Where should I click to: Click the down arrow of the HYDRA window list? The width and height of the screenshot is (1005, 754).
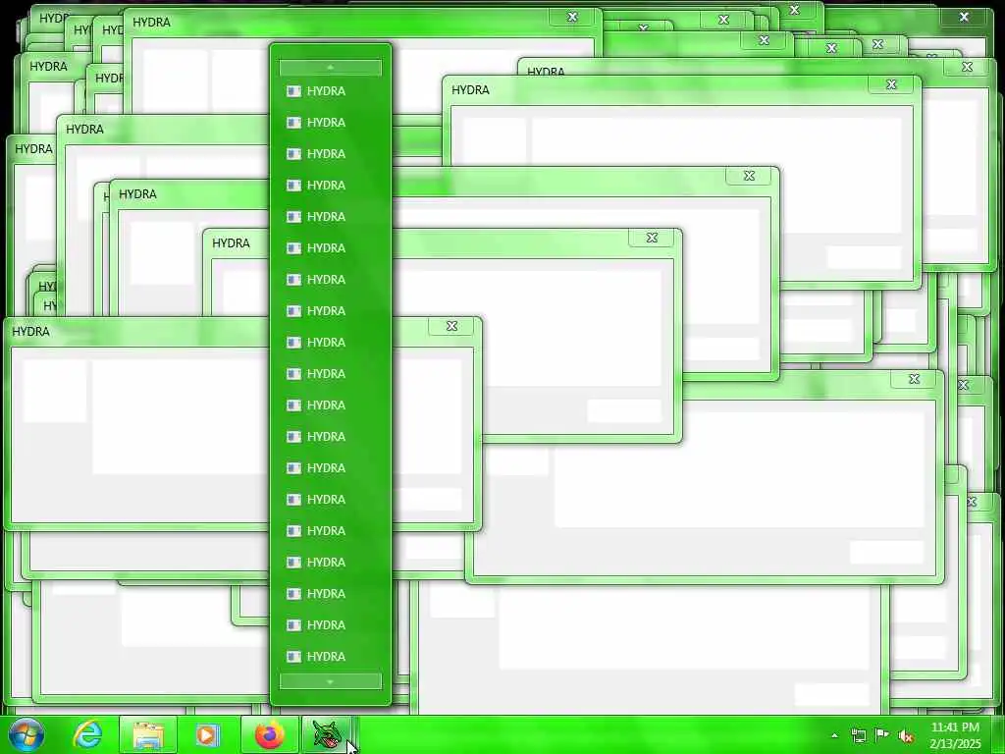(331, 681)
